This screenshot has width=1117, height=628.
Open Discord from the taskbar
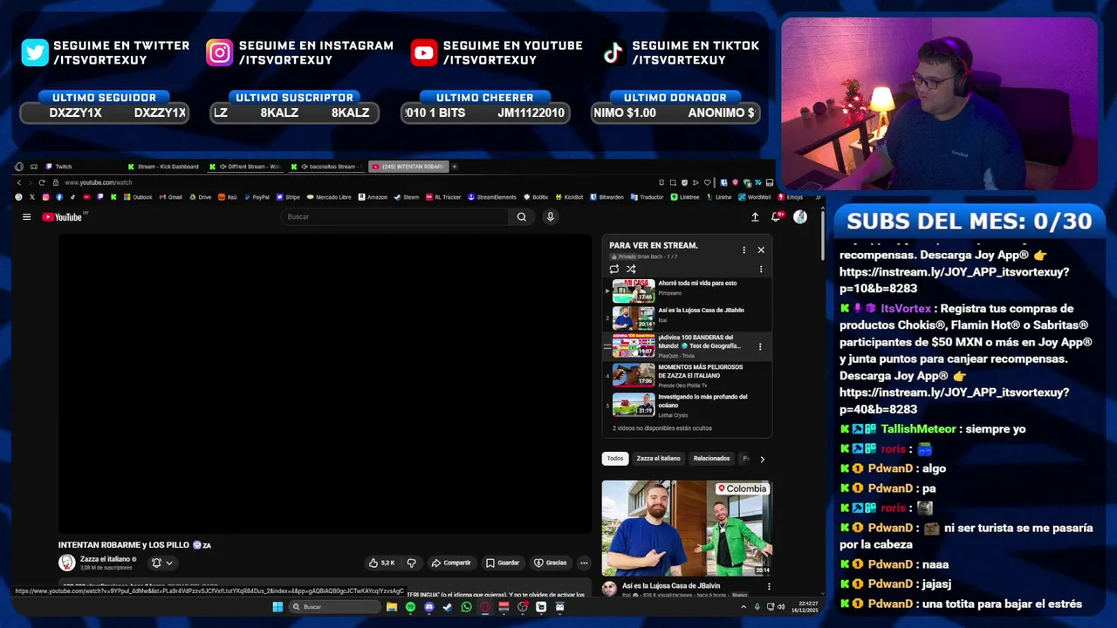pyautogui.click(x=428, y=607)
